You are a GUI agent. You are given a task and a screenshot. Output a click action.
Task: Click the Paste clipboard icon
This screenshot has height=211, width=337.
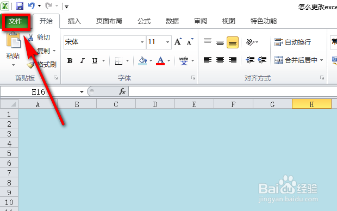tap(14, 40)
